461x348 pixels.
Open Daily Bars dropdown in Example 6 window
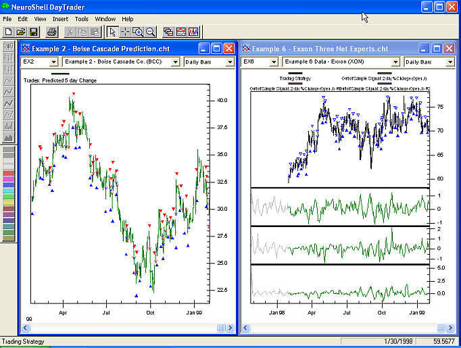tap(450, 62)
